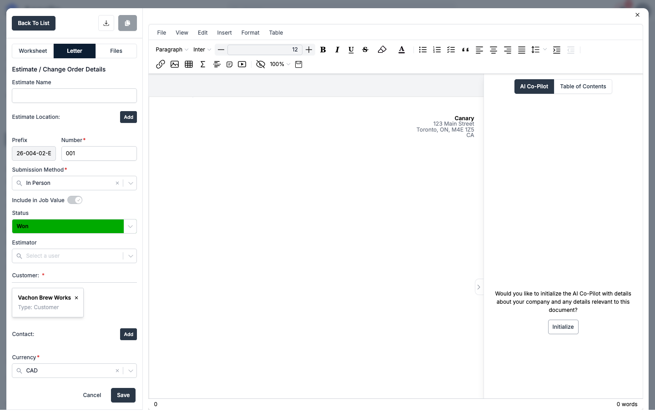Viewport: 655px width, 418px height.
Task: Insert a bulleted list
Action: (423, 50)
